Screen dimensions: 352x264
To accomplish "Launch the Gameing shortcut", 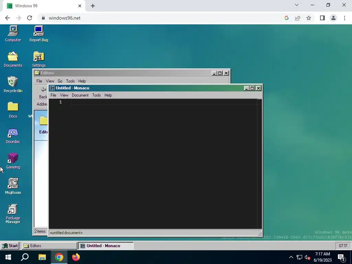I will point(13,161).
